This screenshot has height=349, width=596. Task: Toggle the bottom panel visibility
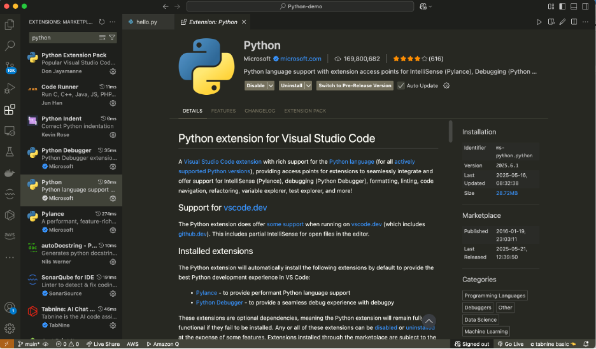point(574,6)
